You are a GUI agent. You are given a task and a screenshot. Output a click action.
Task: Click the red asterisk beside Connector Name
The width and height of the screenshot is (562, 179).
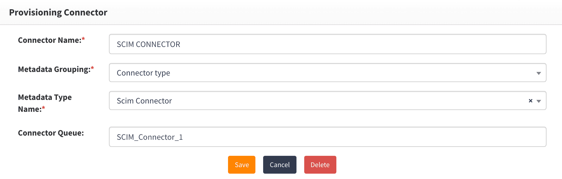point(83,39)
